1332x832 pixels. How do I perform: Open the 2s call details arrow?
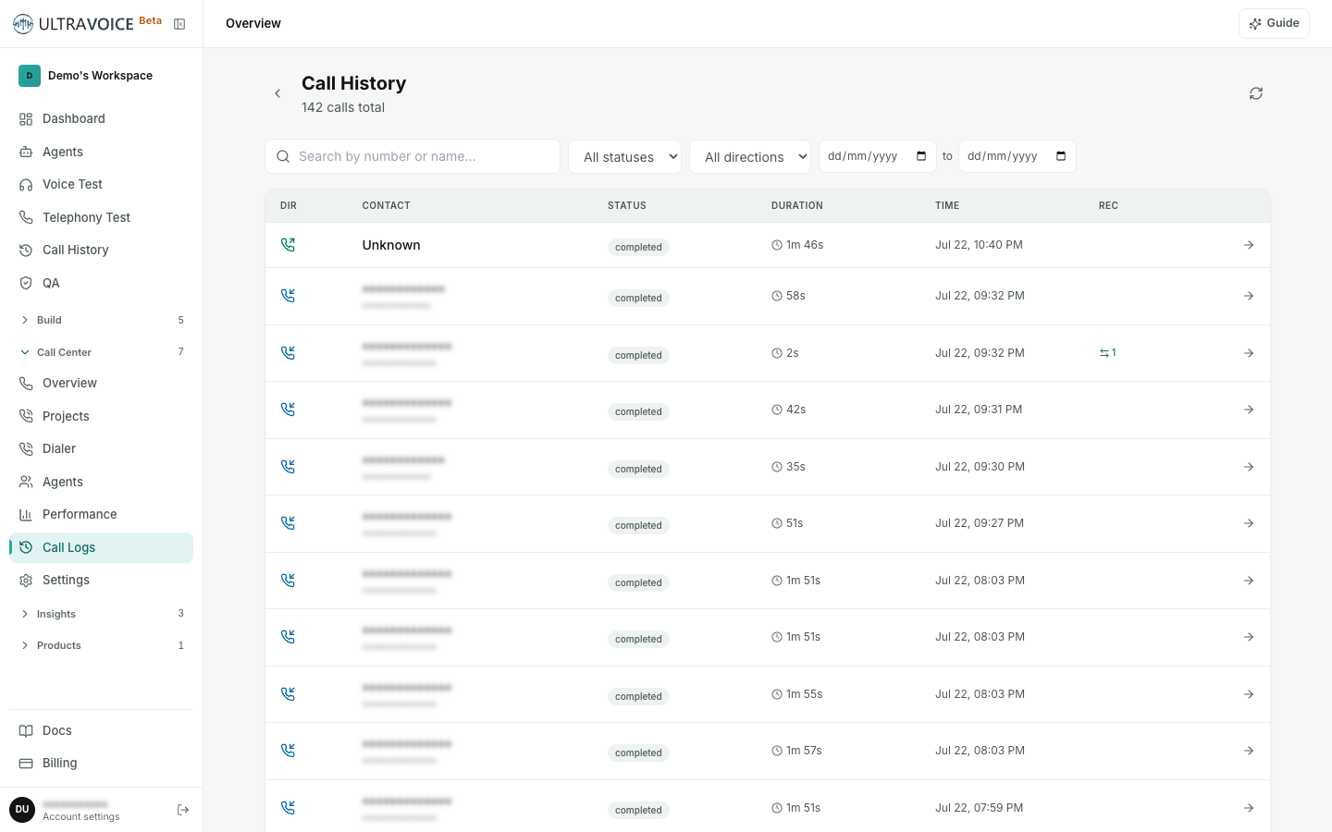[1249, 353]
